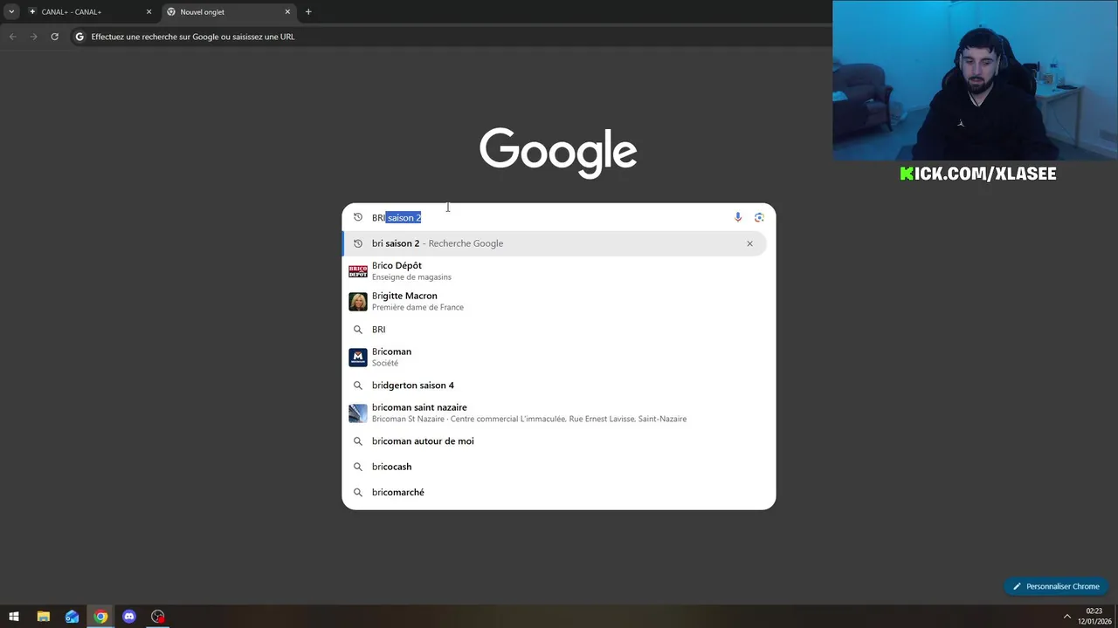Image resolution: width=1118 pixels, height=628 pixels.
Task: Open Discord from the taskbar
Action: coord(129,617)
